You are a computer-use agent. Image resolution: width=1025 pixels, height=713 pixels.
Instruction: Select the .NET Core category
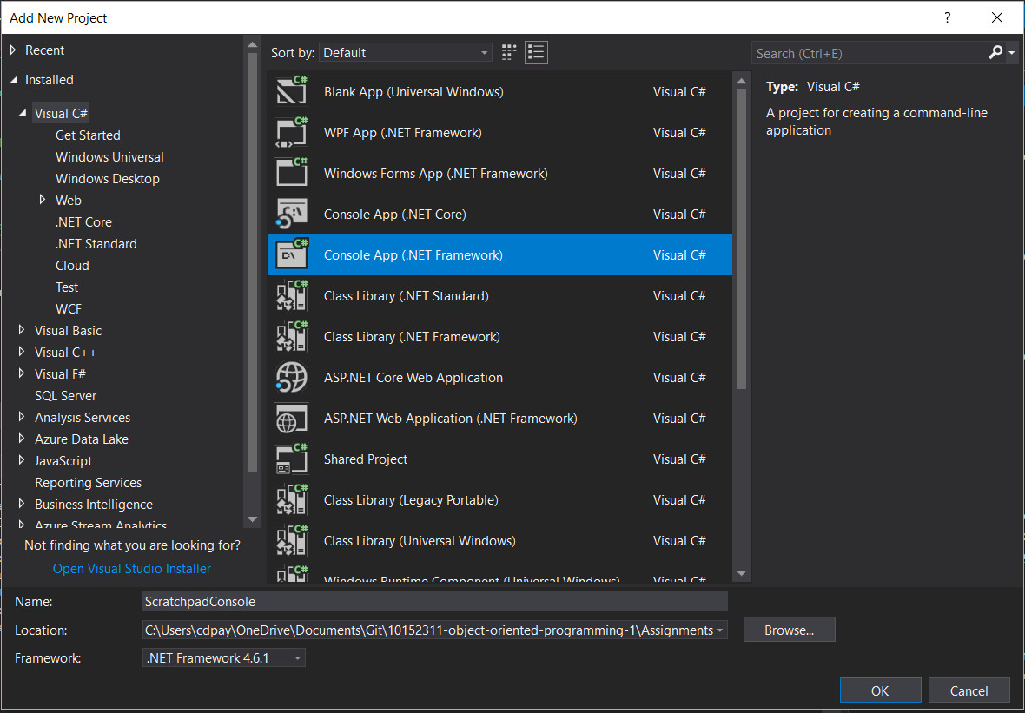(x=83, y=222)
